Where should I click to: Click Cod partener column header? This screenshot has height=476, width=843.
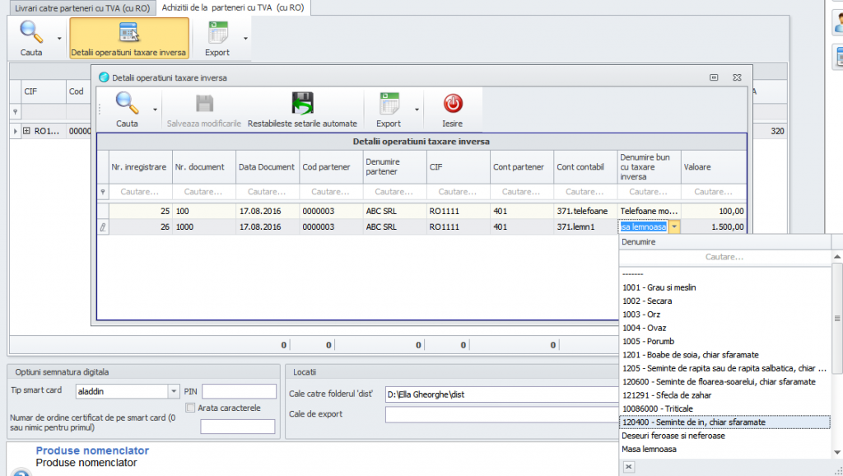coord(331,166)
